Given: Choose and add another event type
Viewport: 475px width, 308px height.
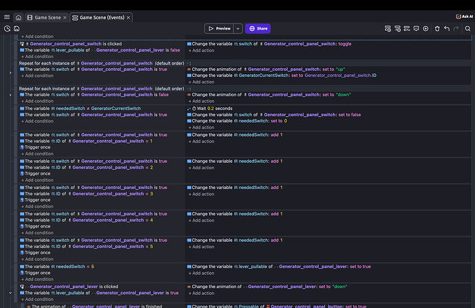Looking at the screenshot, I should click(x=425, y=28).
